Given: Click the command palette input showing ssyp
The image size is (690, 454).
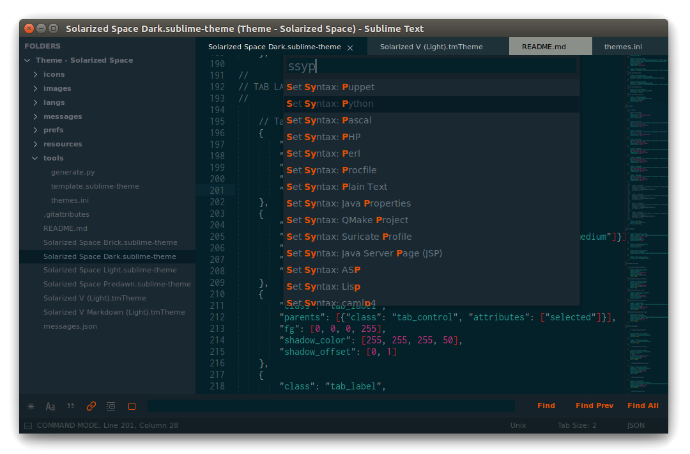Looking at the screenshot, I should pyautogui.click(x=431, y=66).
